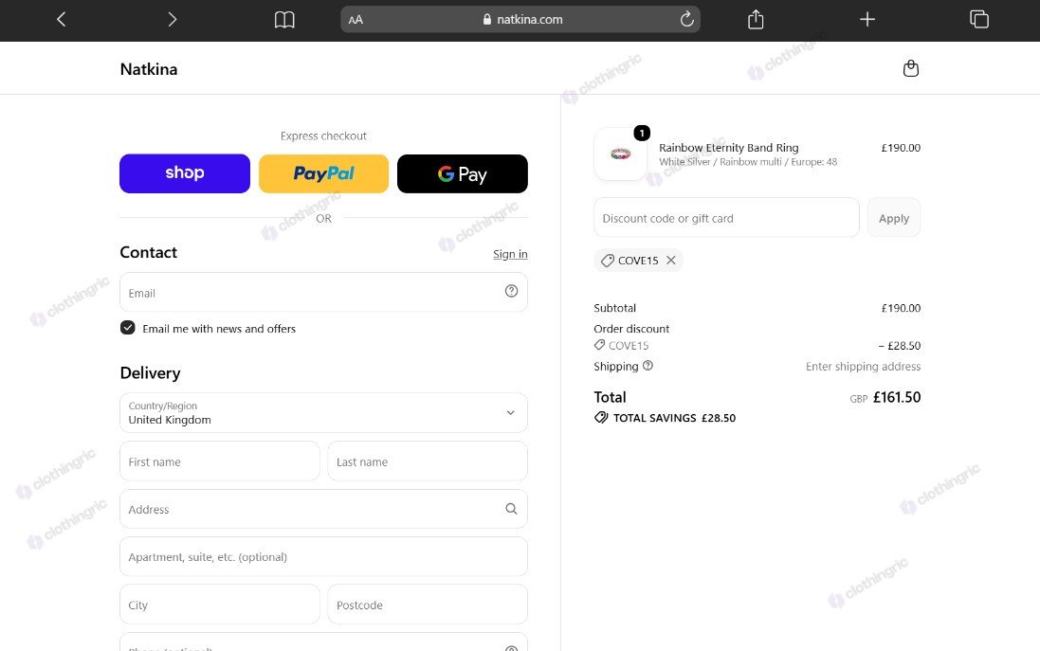The height and width of the screenshot is (651, 1040).
Task: Pay with Shop Pay express button
Action: pos(184,173)
